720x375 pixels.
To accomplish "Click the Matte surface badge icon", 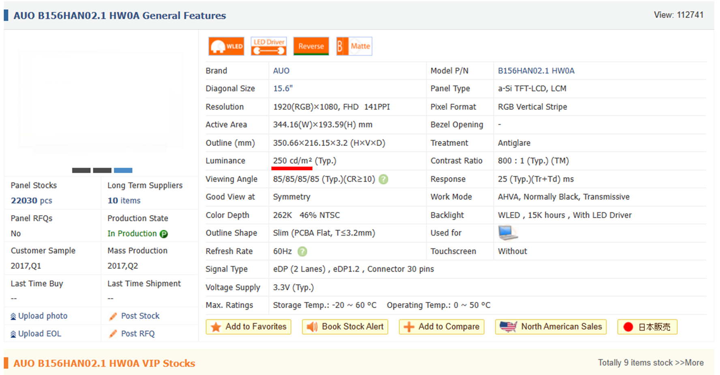I will (354, 46).
